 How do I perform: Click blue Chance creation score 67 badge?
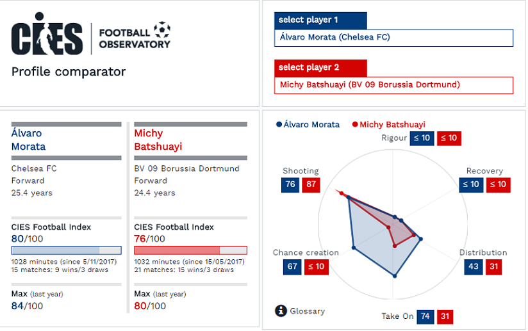point(292,267)
